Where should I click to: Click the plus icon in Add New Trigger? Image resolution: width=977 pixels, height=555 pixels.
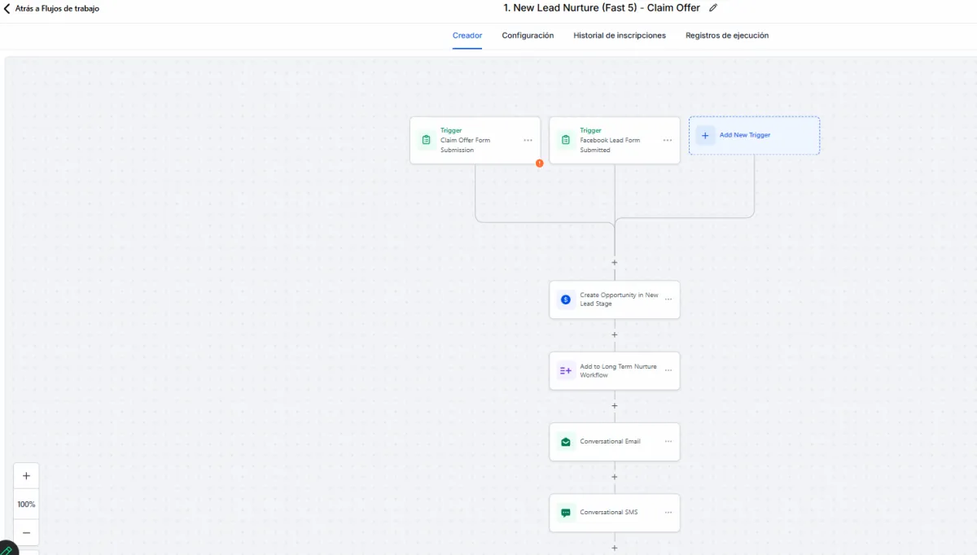pos(705,135)
